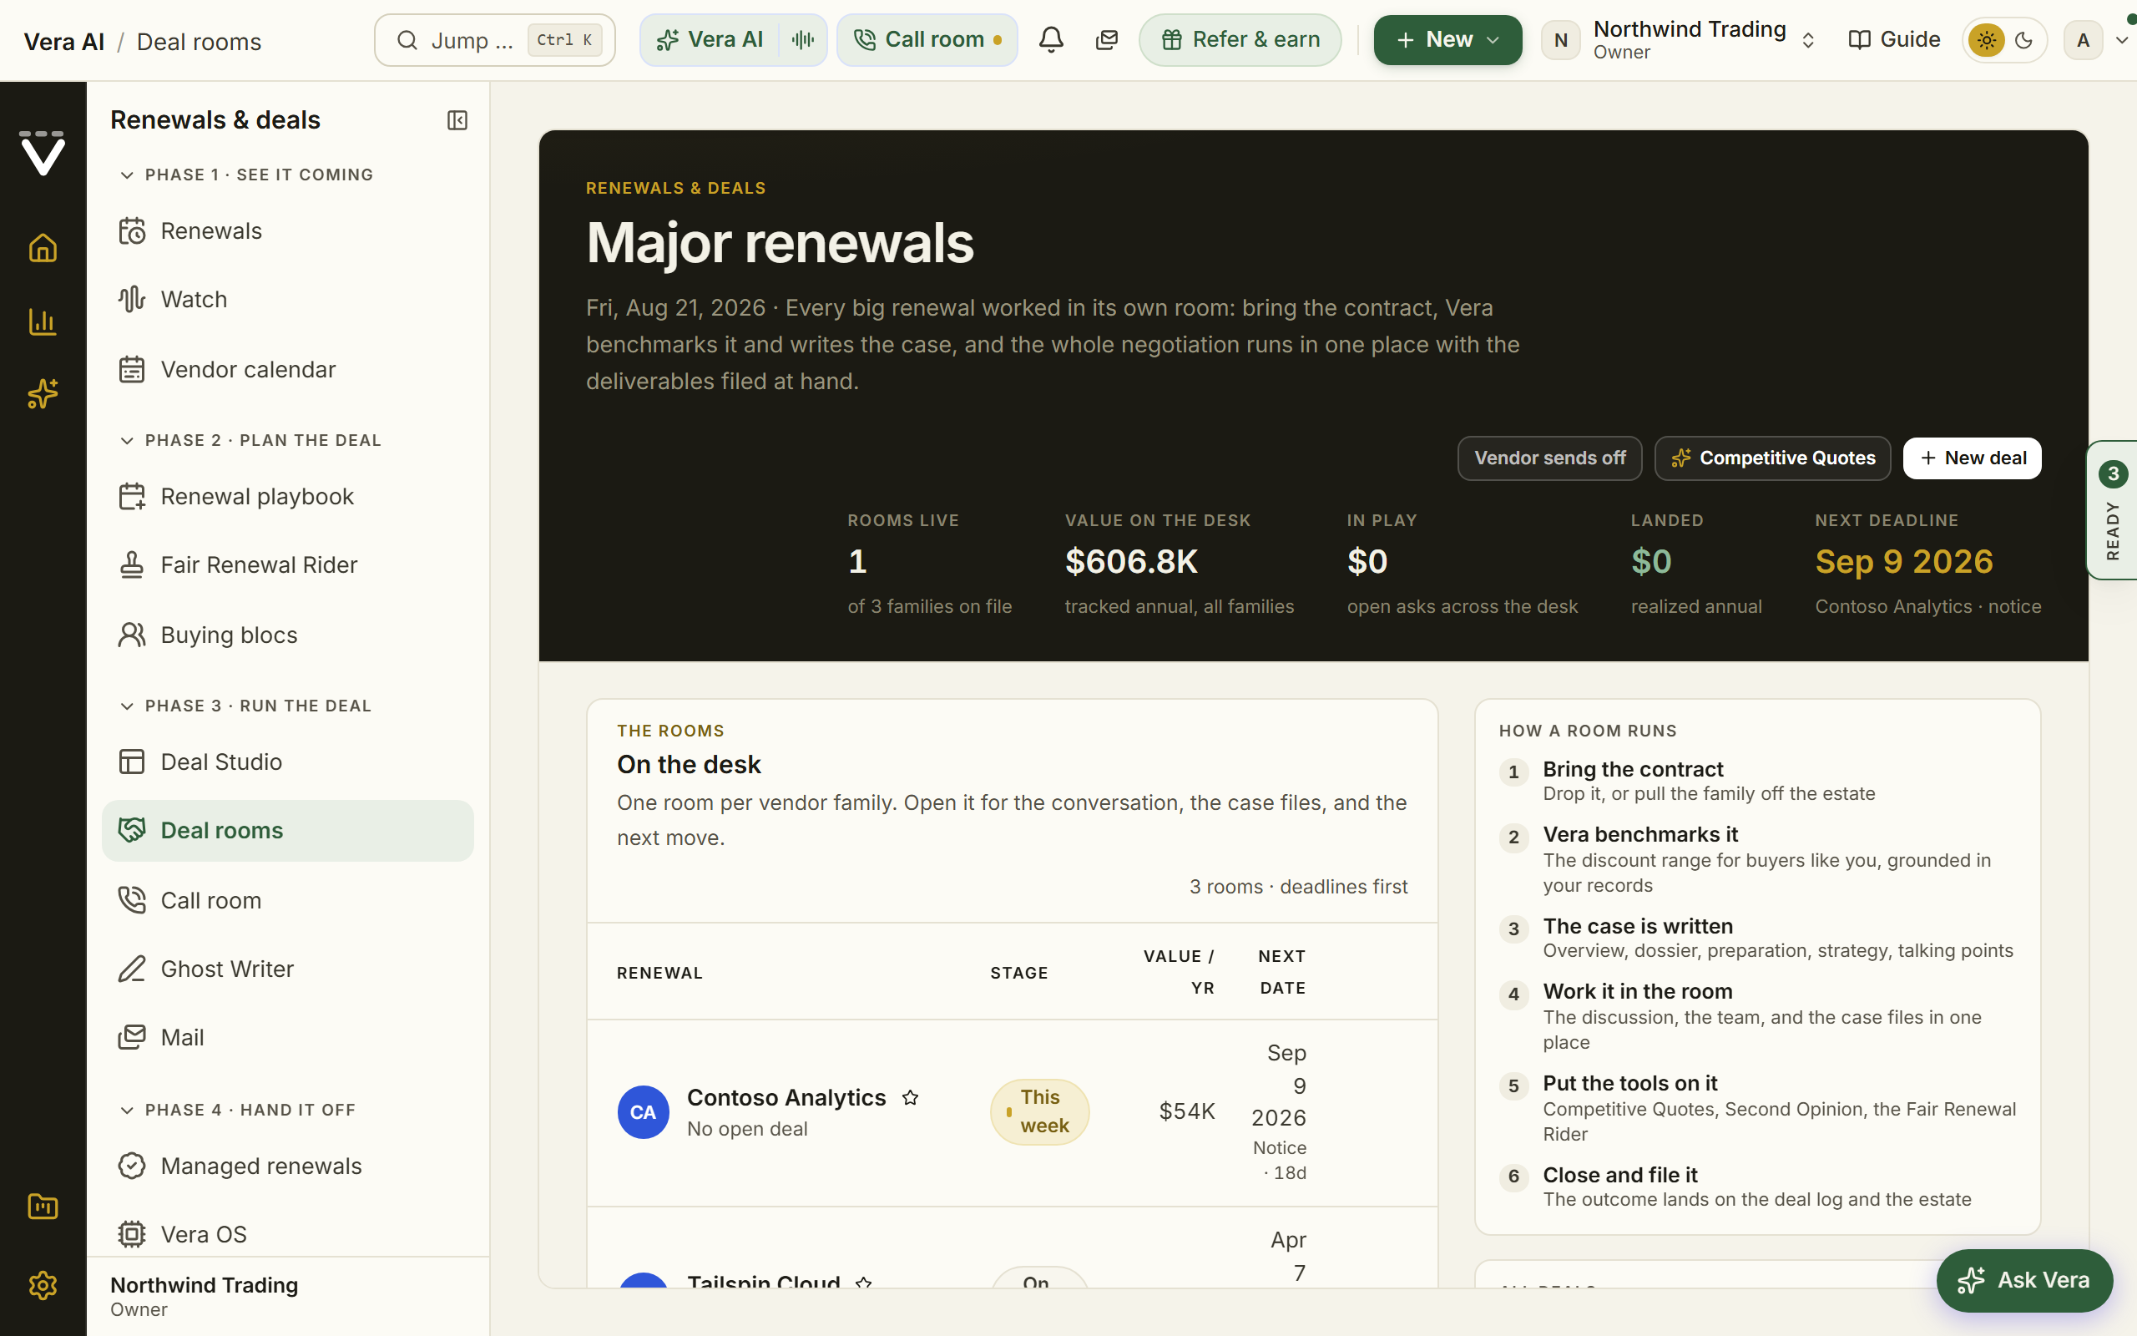Toggle Vendor sends off
Screen dimensions: 2137x1336
(1550, 458)
